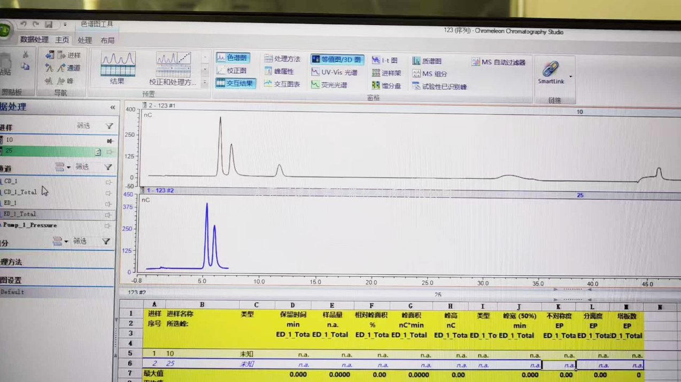The width and height of the screenshot is (681, 382).
Task: Switch to the 处理 ribbon tab
Action: (x=84, y=40)
